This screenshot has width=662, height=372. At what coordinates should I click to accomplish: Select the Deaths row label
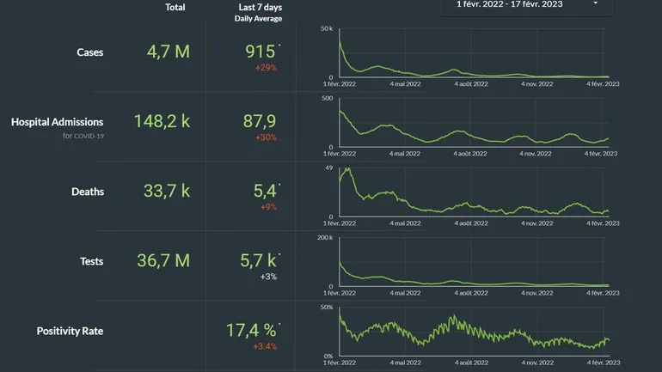88,192
